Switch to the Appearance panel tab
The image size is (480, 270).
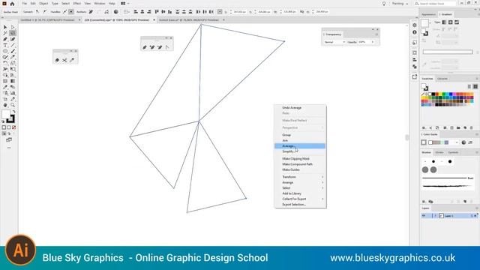tap(428, 14)
